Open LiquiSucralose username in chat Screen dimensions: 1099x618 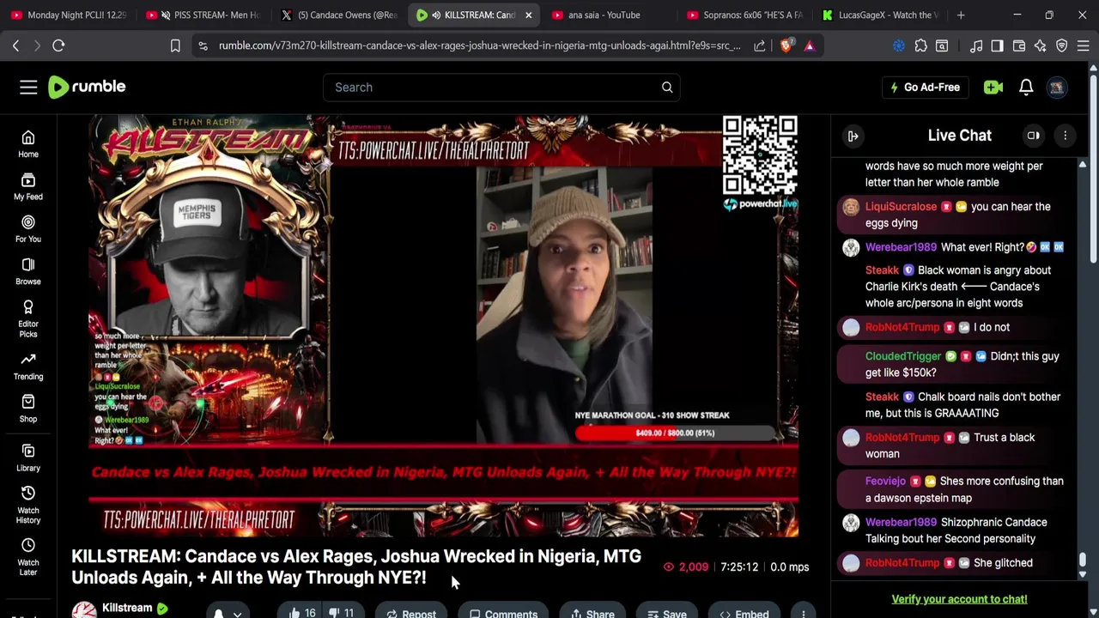[x=901, y=207]
